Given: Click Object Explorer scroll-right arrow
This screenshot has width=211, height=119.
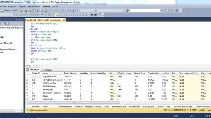Looking at the screenshot, I should click(x=22, y=111).
